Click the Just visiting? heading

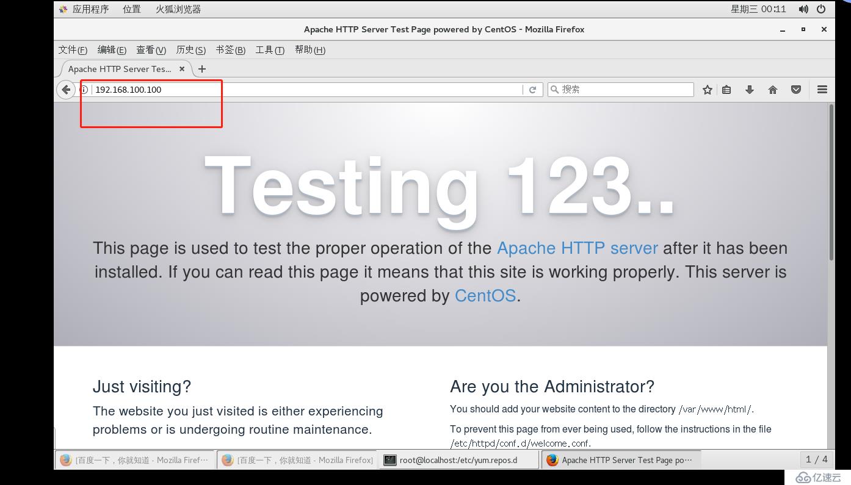point(142,387)
